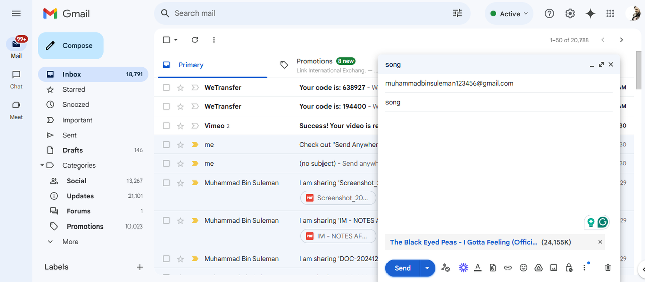
Task: Click the Compose button
Action: coord(71,46)
